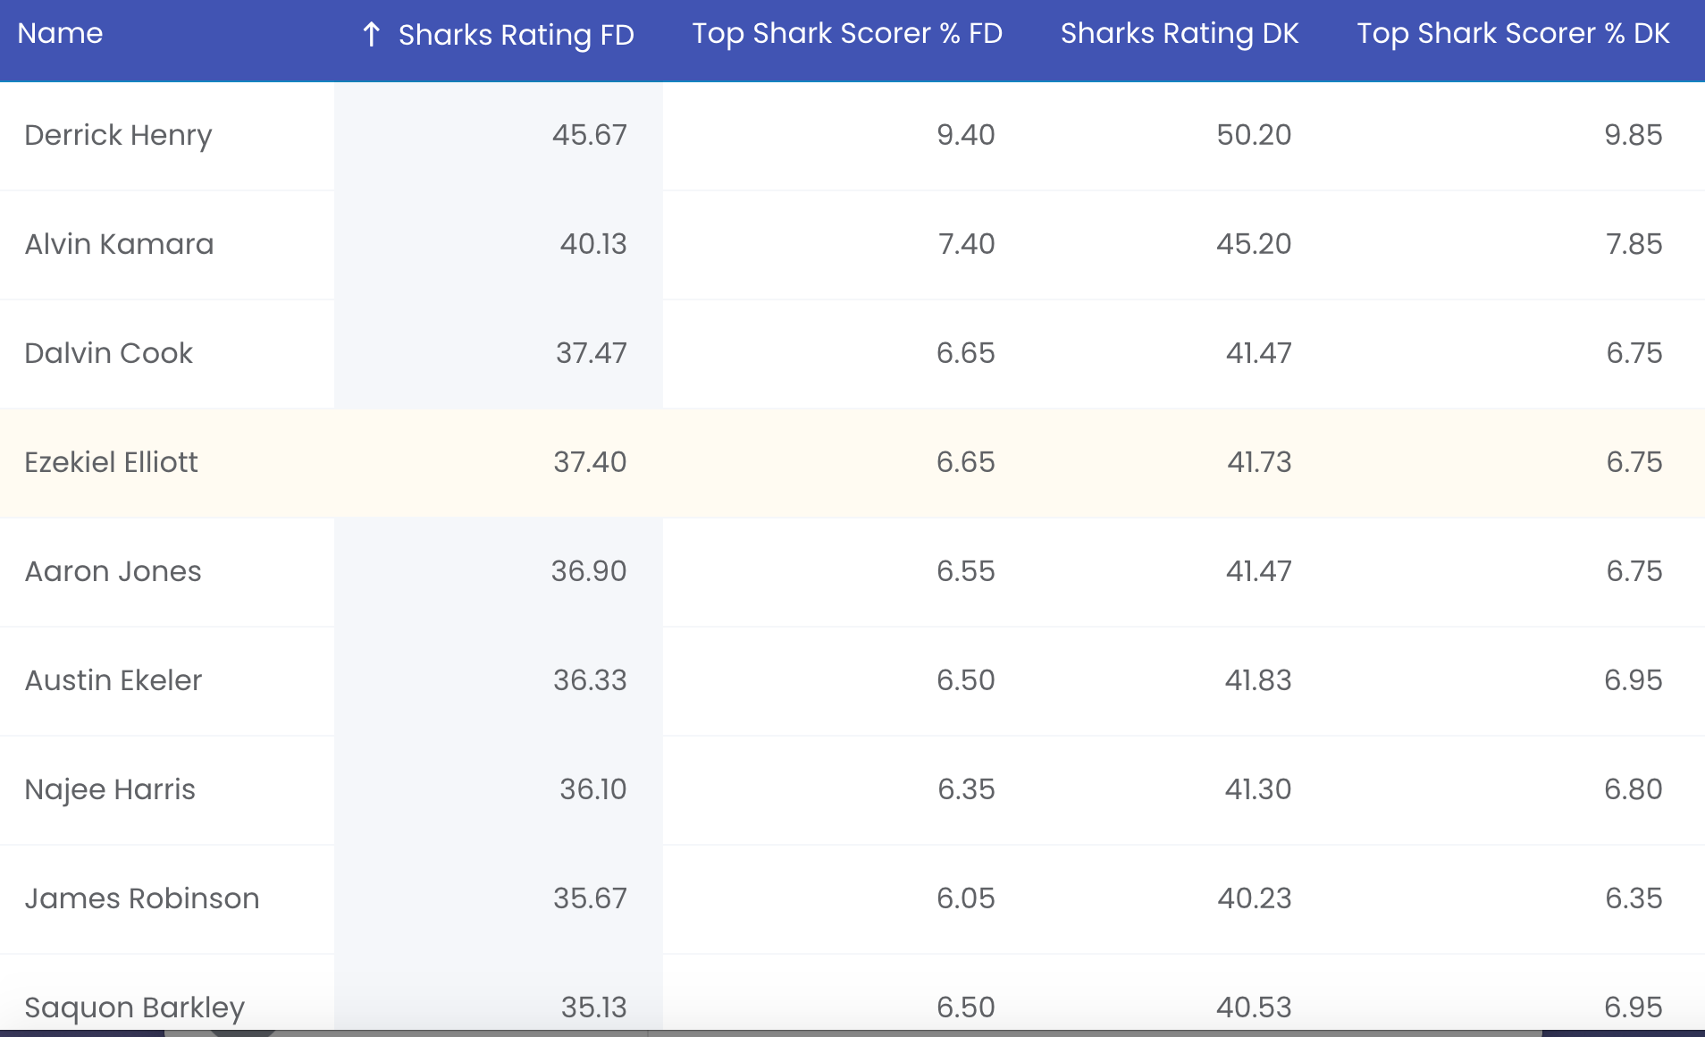The image size is (1705, 1037).
Task: Select Saquon Barkley at table bottom
Action: (134, 1007)
